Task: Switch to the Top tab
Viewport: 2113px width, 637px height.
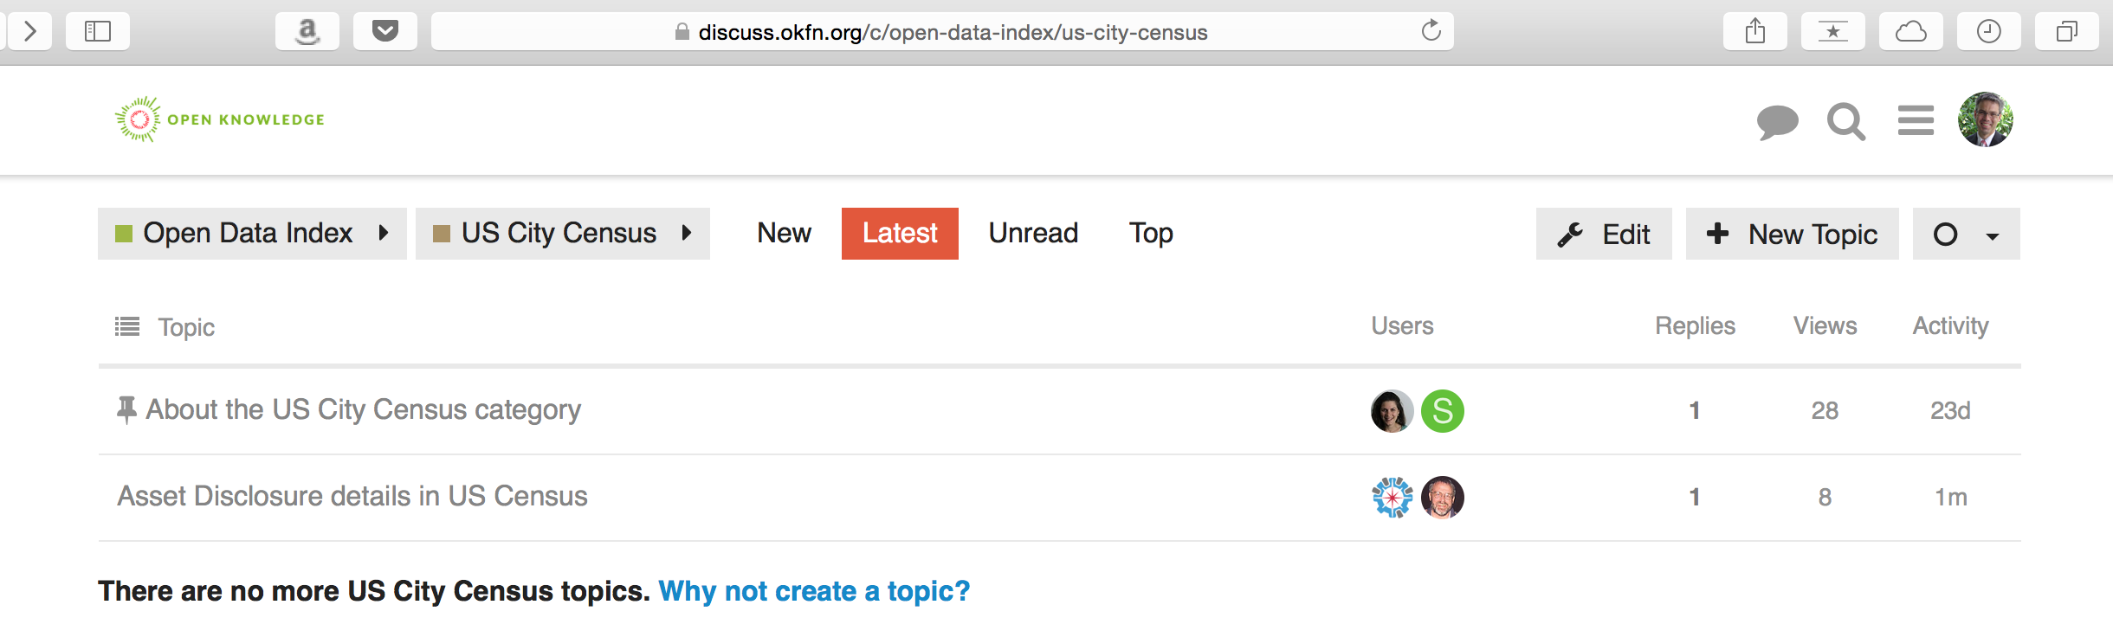Action: click(x=1150, y=234)
